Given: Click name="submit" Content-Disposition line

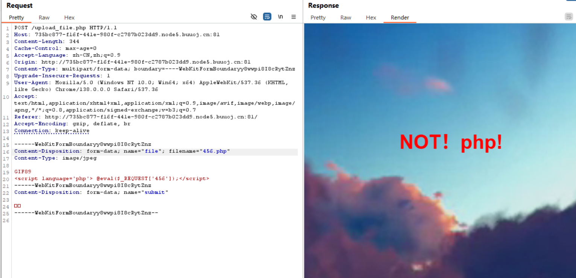Looking at the screenshot, I should [x=91, y=192].
